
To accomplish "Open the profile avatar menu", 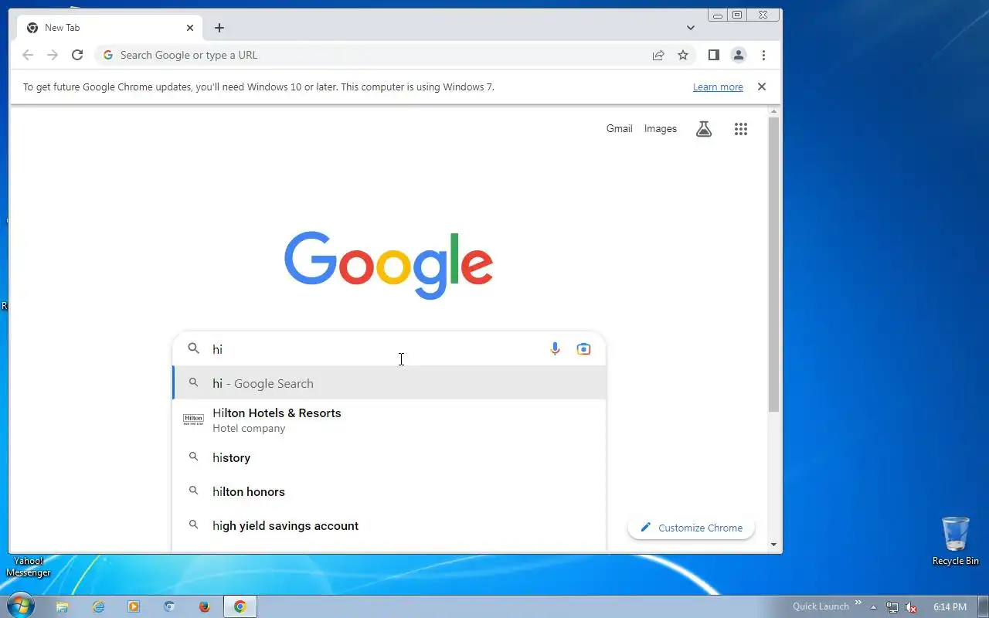I will pyautogui.click(x=739, y=55).
